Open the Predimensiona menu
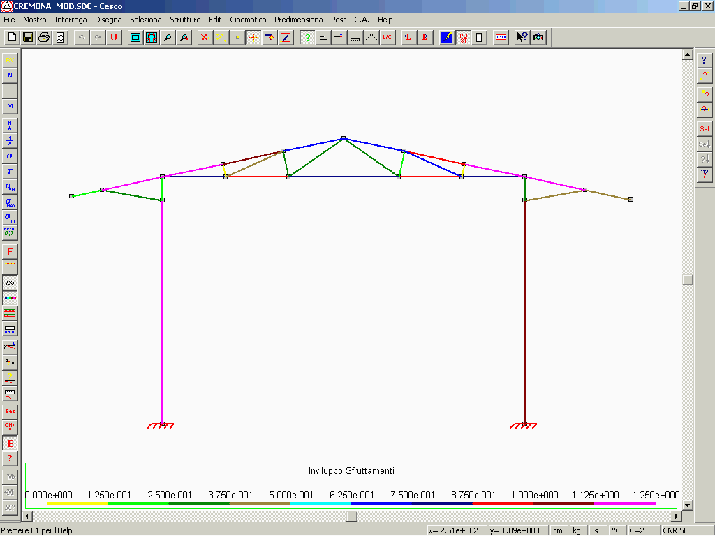This screenshot has height=536, width=715. tap(300, 20)
